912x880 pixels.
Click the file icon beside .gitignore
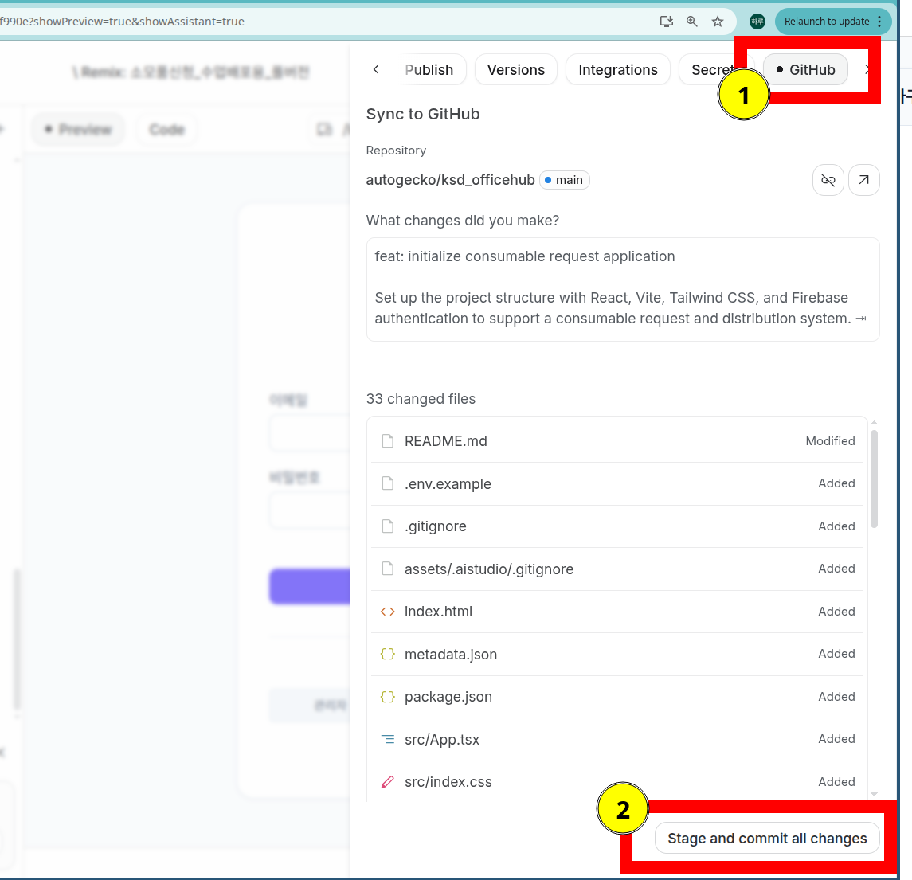387,526
